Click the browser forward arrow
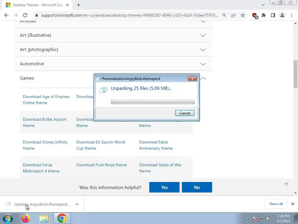 click(x=16, y=15)
